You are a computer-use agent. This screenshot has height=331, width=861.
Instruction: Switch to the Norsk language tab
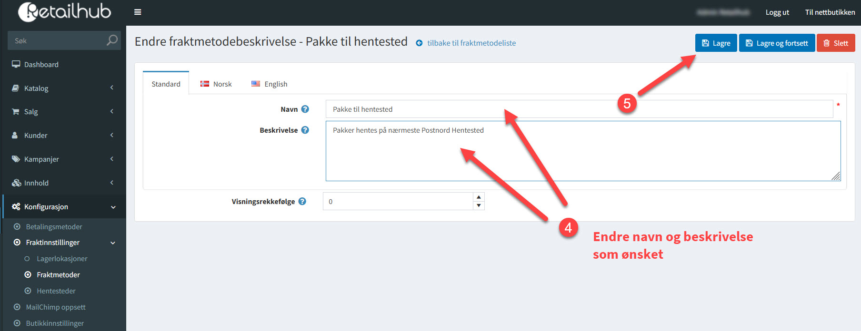[216, 84]
